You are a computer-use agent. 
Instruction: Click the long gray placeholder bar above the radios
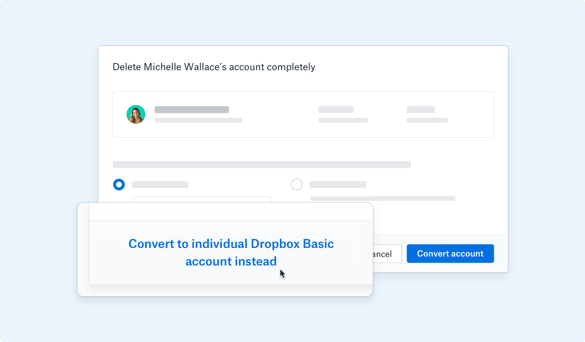click(x=261, y=165)
